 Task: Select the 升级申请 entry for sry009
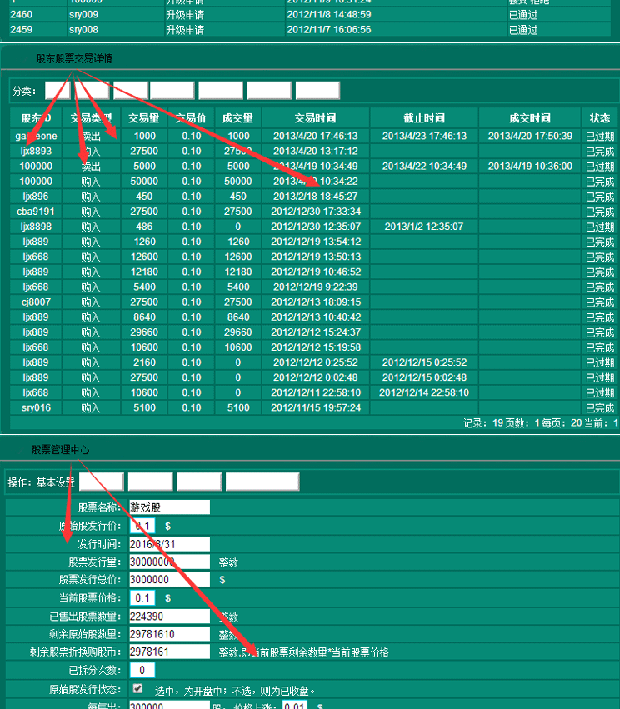[x=185, y=15]
